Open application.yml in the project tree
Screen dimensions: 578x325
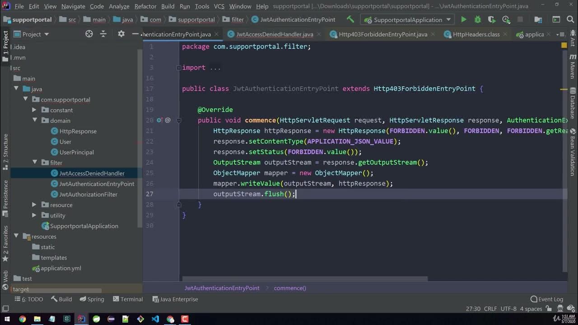(61, 268)
